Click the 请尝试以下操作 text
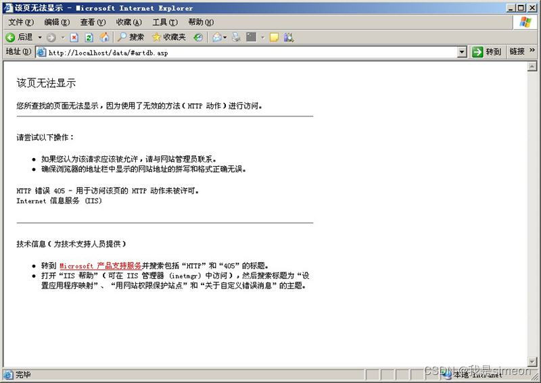This screenshot has height=383, width=541. [45, 137]
